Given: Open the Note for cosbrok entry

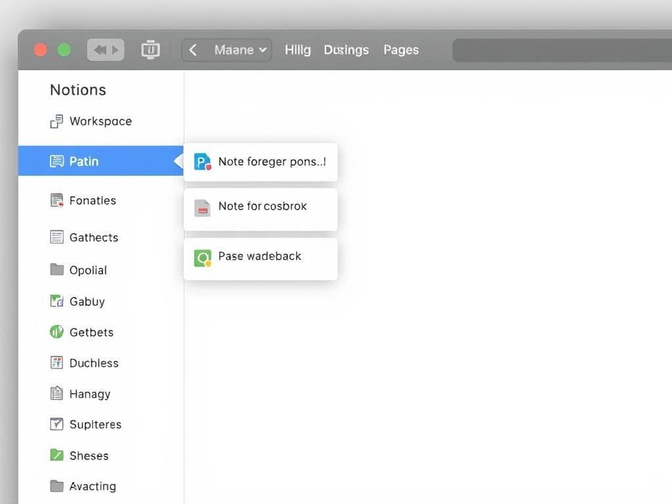Looking at the screenshot, I should pos(263,206).
